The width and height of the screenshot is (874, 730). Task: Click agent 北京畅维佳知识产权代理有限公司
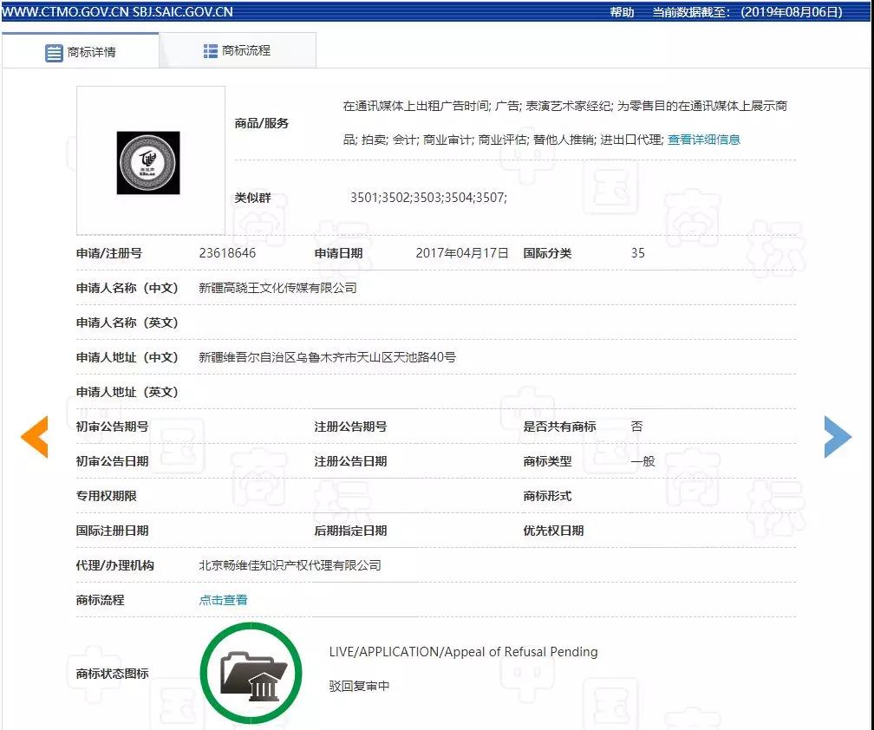[290, 565]
